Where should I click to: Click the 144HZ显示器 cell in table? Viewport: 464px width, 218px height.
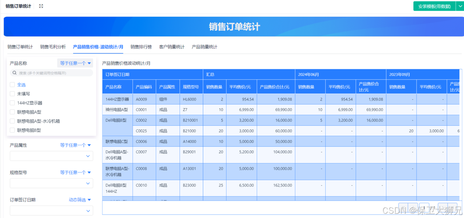[118, 99]
